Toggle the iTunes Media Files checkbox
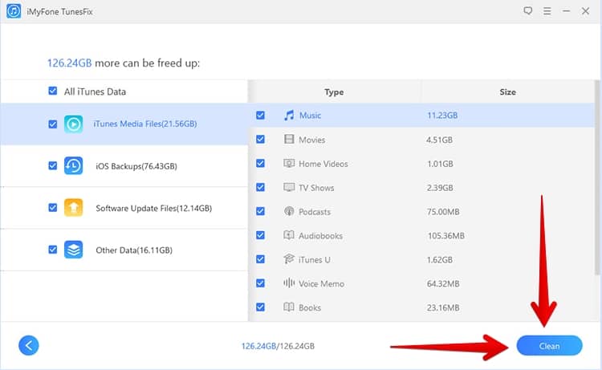602x370 pixels. pyautogui.click(x=53, y=124)
